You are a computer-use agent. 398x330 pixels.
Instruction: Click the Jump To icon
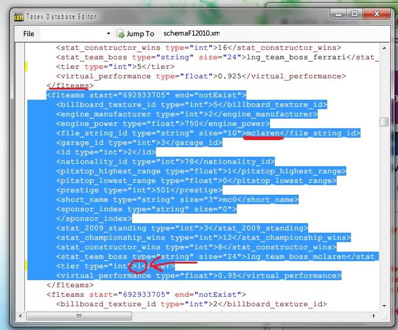coord(120,34)
